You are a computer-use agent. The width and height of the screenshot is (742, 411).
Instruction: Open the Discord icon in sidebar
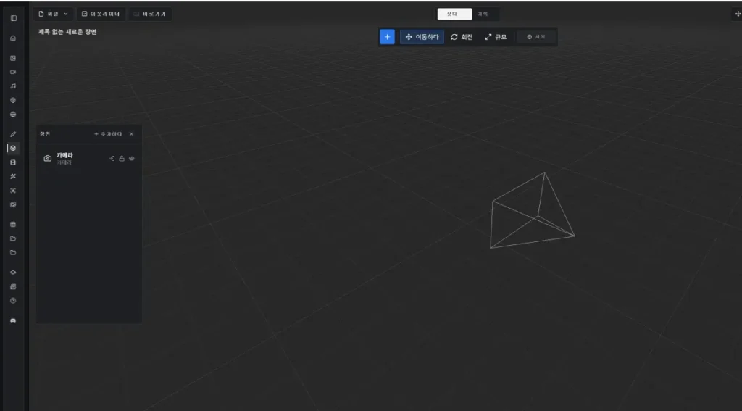point(13,320)
